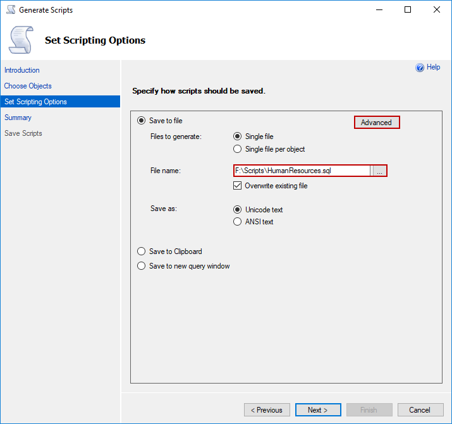
Task: Select the Single file radio button
Action: point(238,136)
